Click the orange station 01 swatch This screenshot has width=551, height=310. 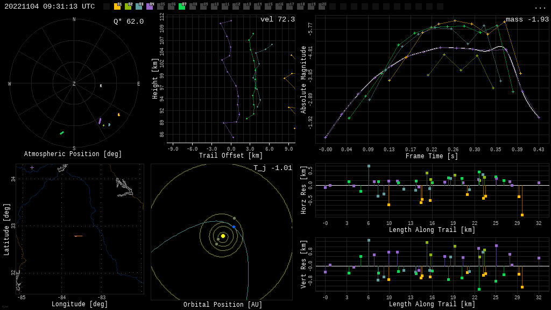coord(117,6)
